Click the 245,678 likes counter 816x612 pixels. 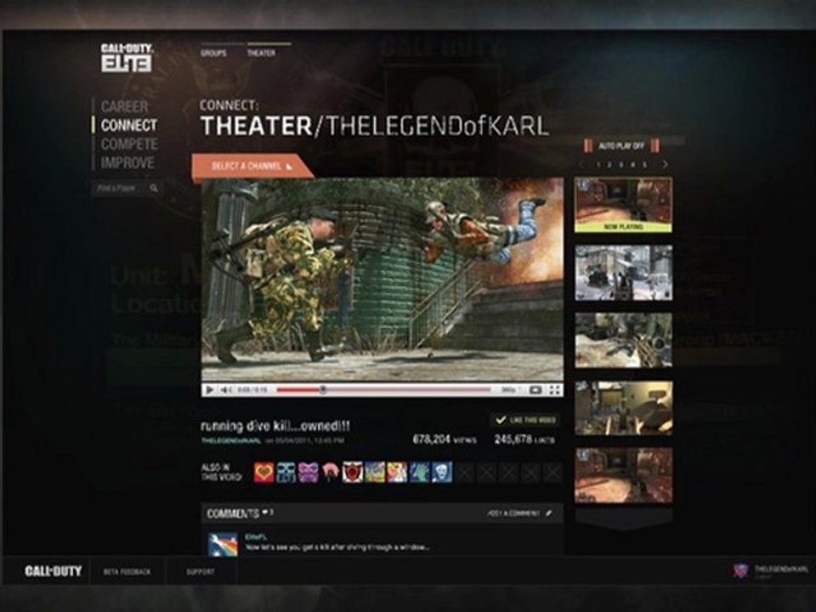point(524,439)
